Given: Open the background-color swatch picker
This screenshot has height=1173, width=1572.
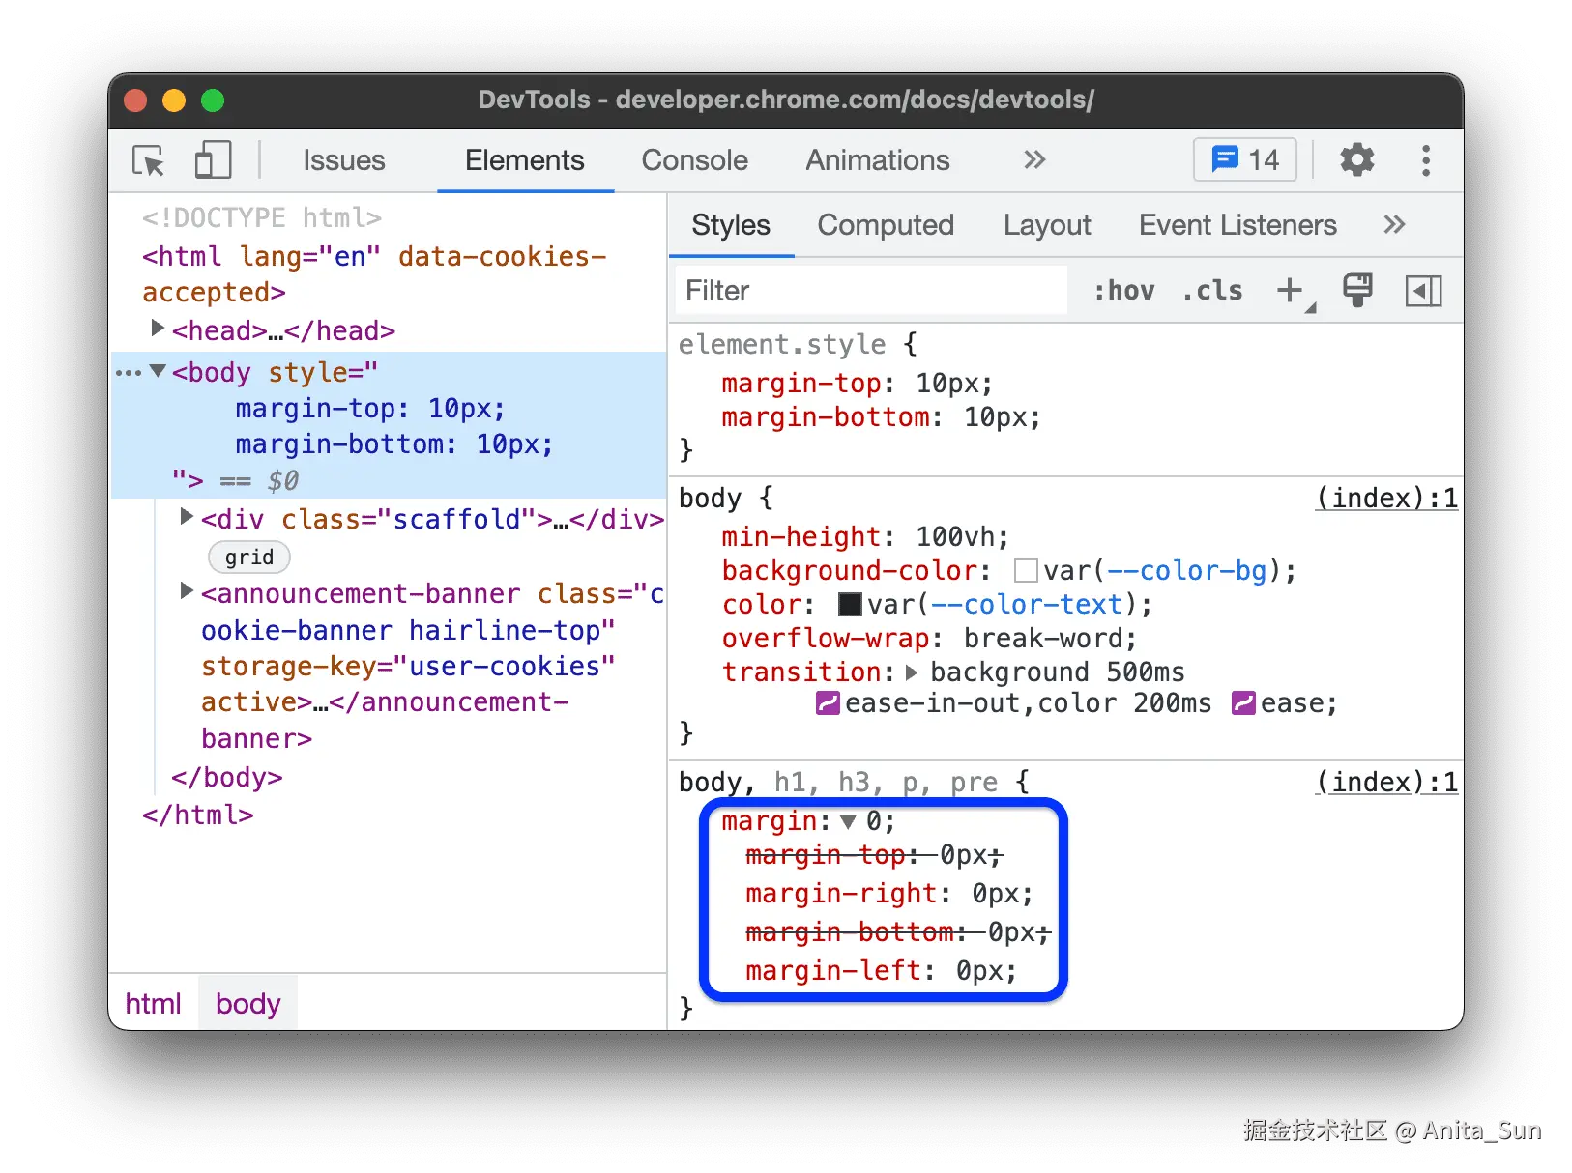Looking at the screenshot, I should 1026,571.
